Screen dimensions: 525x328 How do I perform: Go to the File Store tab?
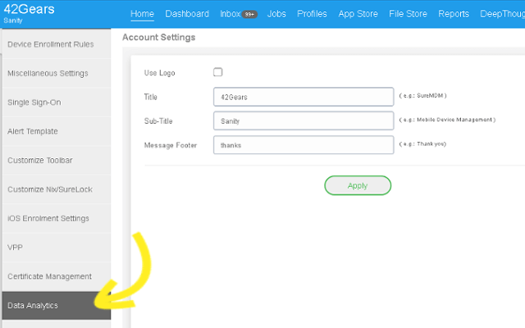tap(408, 14)
